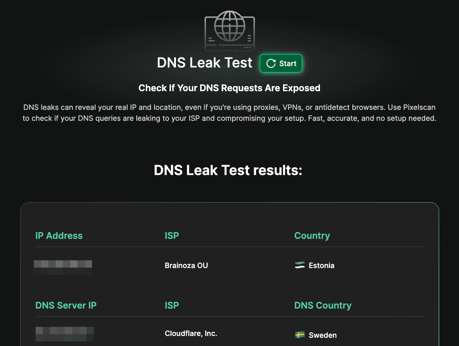Click the ISP header above Brainoza OU
The height and width of the screenshot is (346, 459).
point(172,236)
